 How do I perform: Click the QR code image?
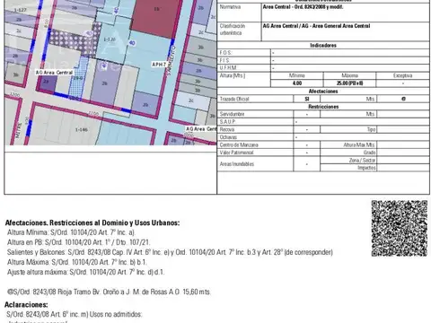point(400,228)
